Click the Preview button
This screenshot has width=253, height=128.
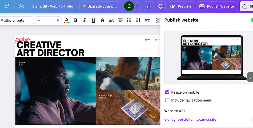point(181,6)
